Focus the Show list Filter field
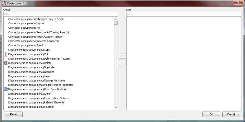 (x=61, y=14)
